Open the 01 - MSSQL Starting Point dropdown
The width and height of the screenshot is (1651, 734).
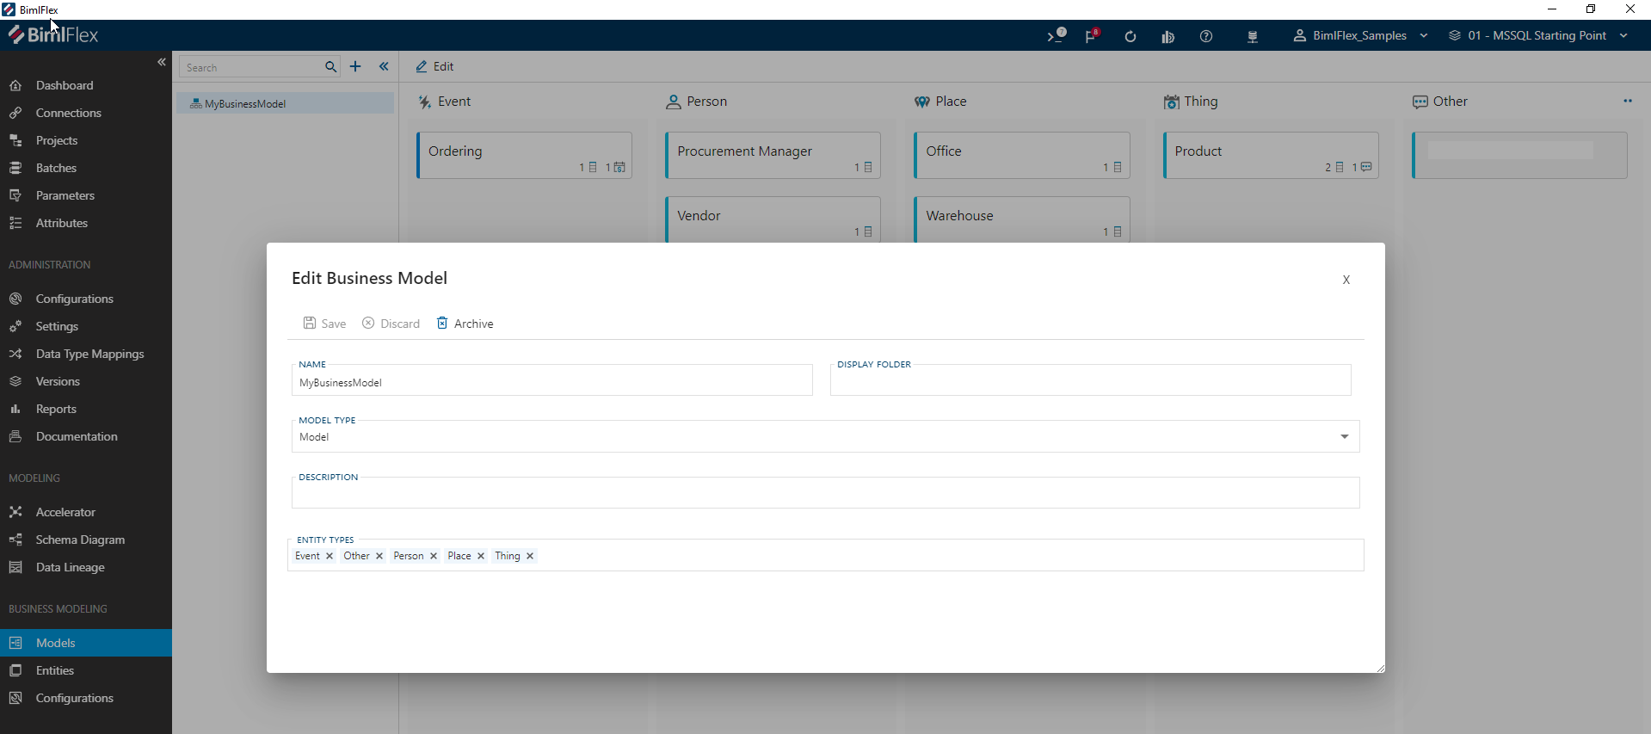pos(1537,36)
